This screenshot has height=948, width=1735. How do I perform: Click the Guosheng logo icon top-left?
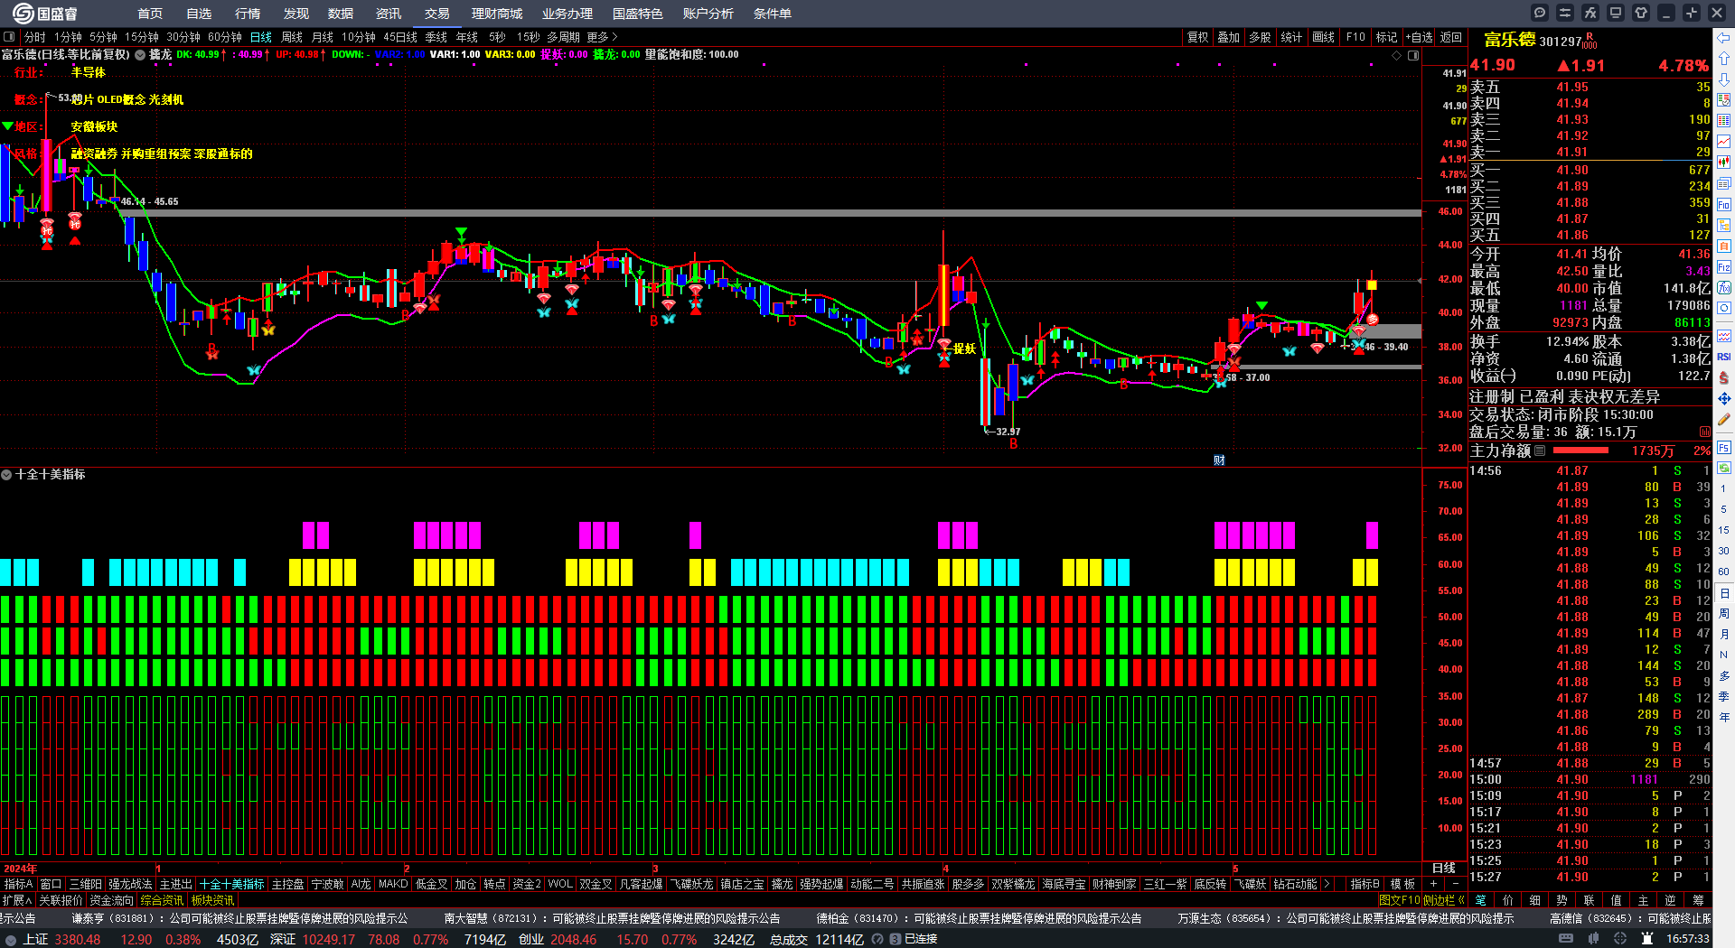(23, 13)
